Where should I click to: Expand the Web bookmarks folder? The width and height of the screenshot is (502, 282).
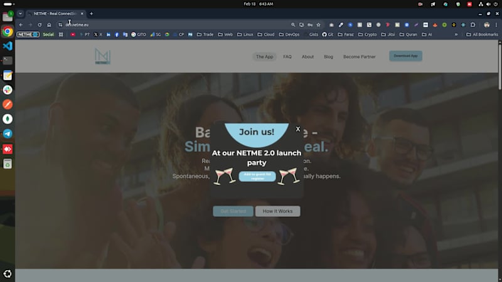point(225,34)
